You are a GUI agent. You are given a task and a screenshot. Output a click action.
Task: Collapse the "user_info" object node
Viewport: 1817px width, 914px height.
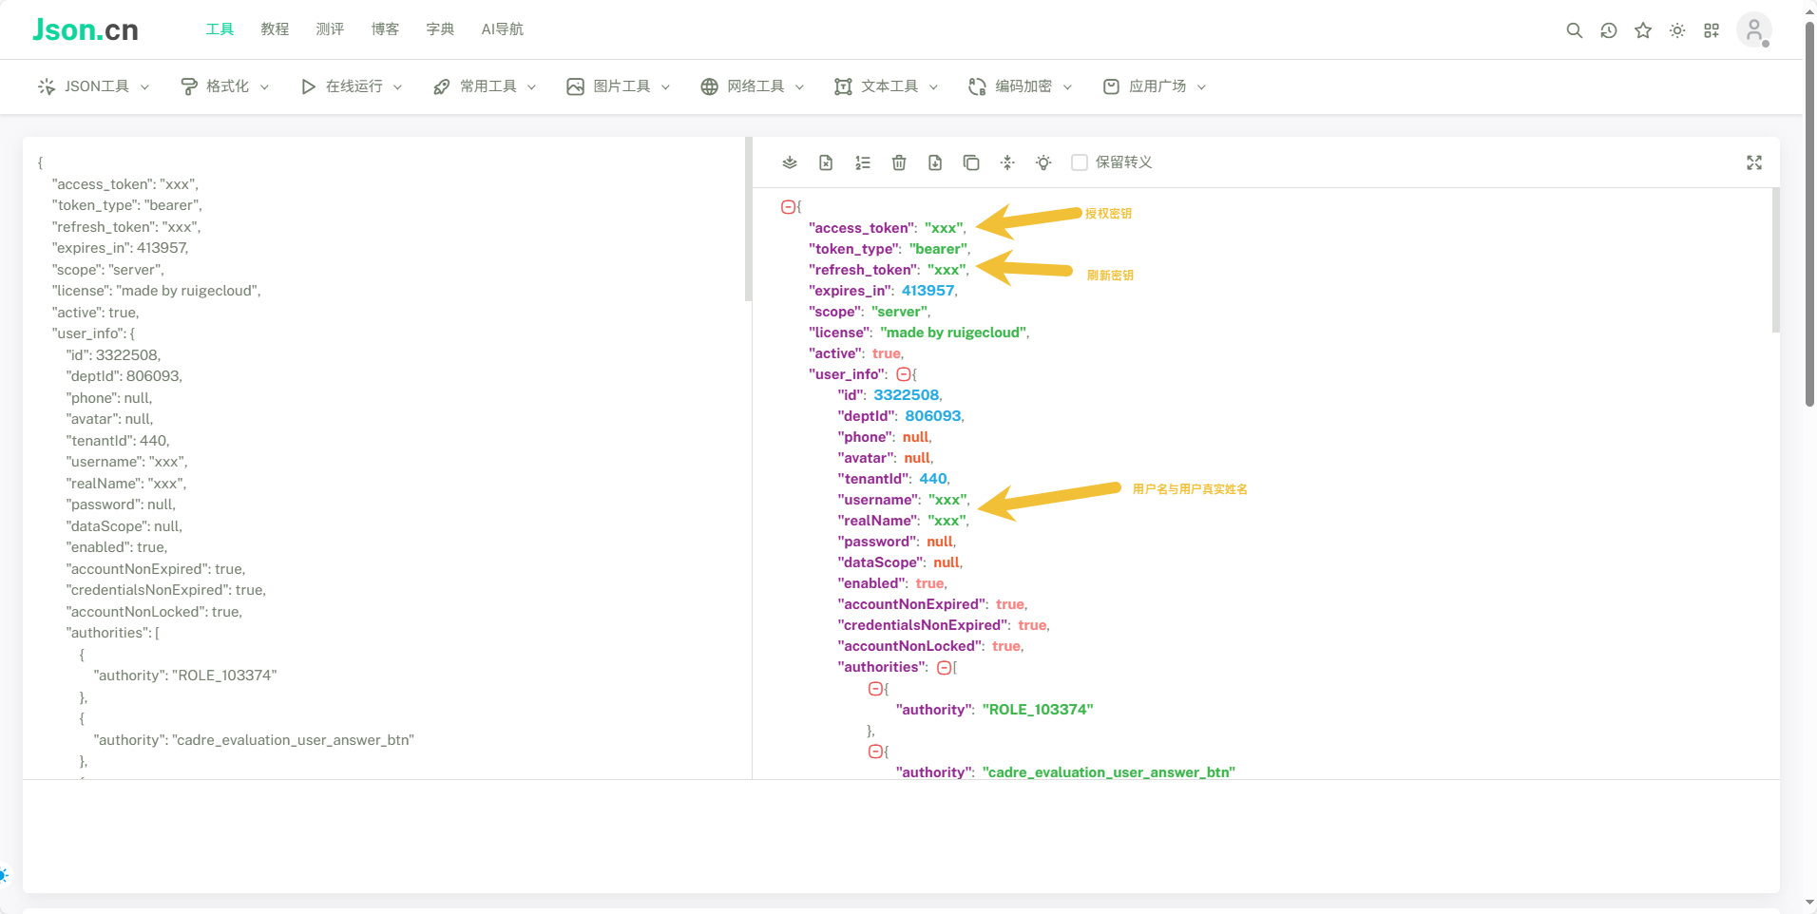point(904,374)
